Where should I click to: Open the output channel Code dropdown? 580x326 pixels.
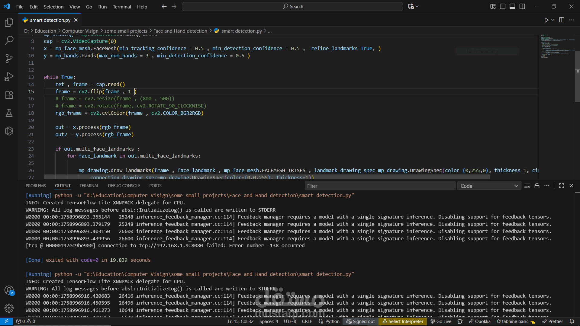coord(489,186)
